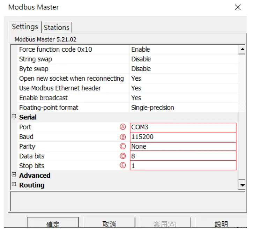Switch to the Stations tab
Image resolution: width=253 pixels, height=229 pixels.
tap(57, 28)
